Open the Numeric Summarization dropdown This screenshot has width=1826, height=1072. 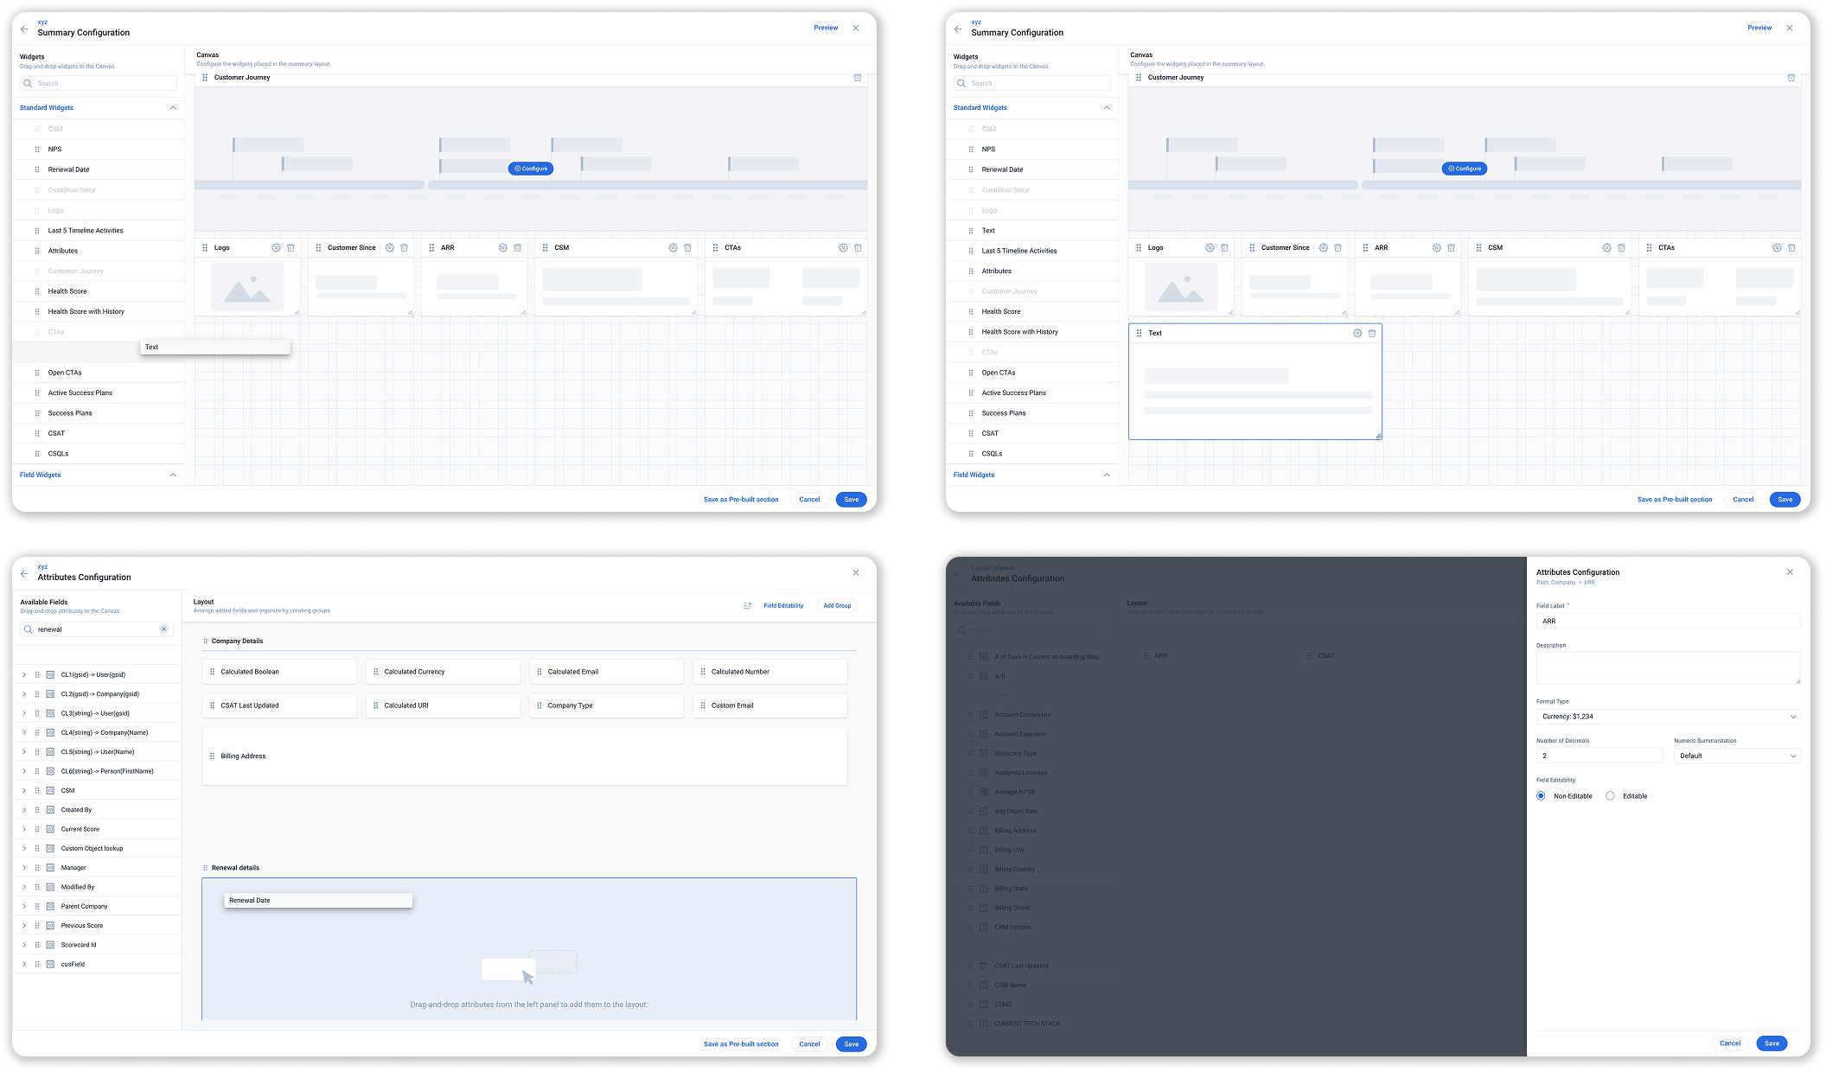coord(1737,756)
